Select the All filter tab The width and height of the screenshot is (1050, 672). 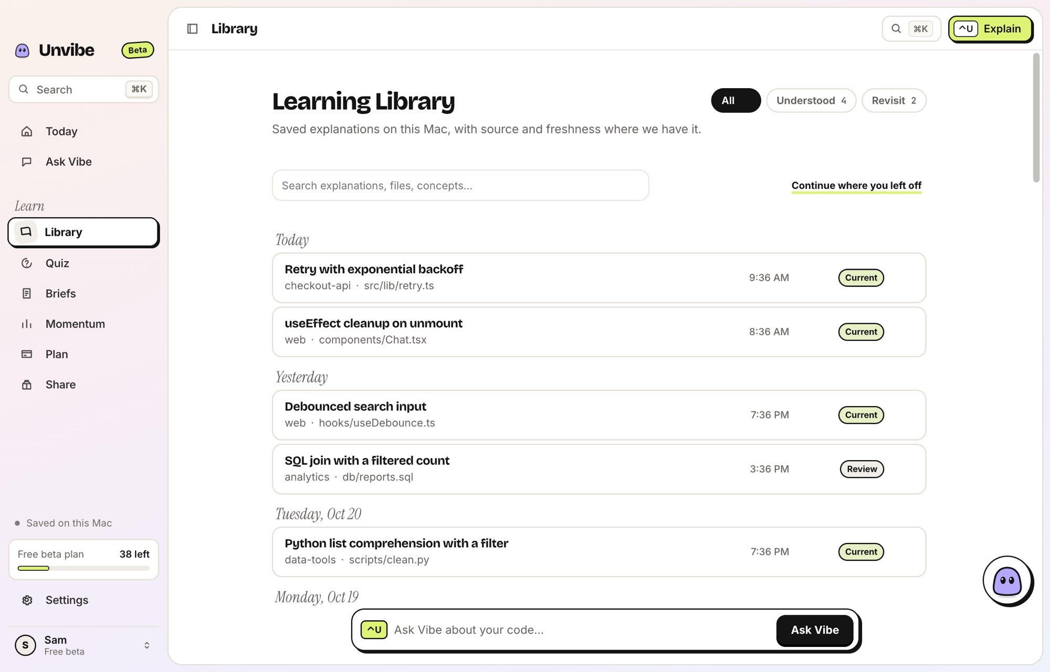tap(736, 101)
